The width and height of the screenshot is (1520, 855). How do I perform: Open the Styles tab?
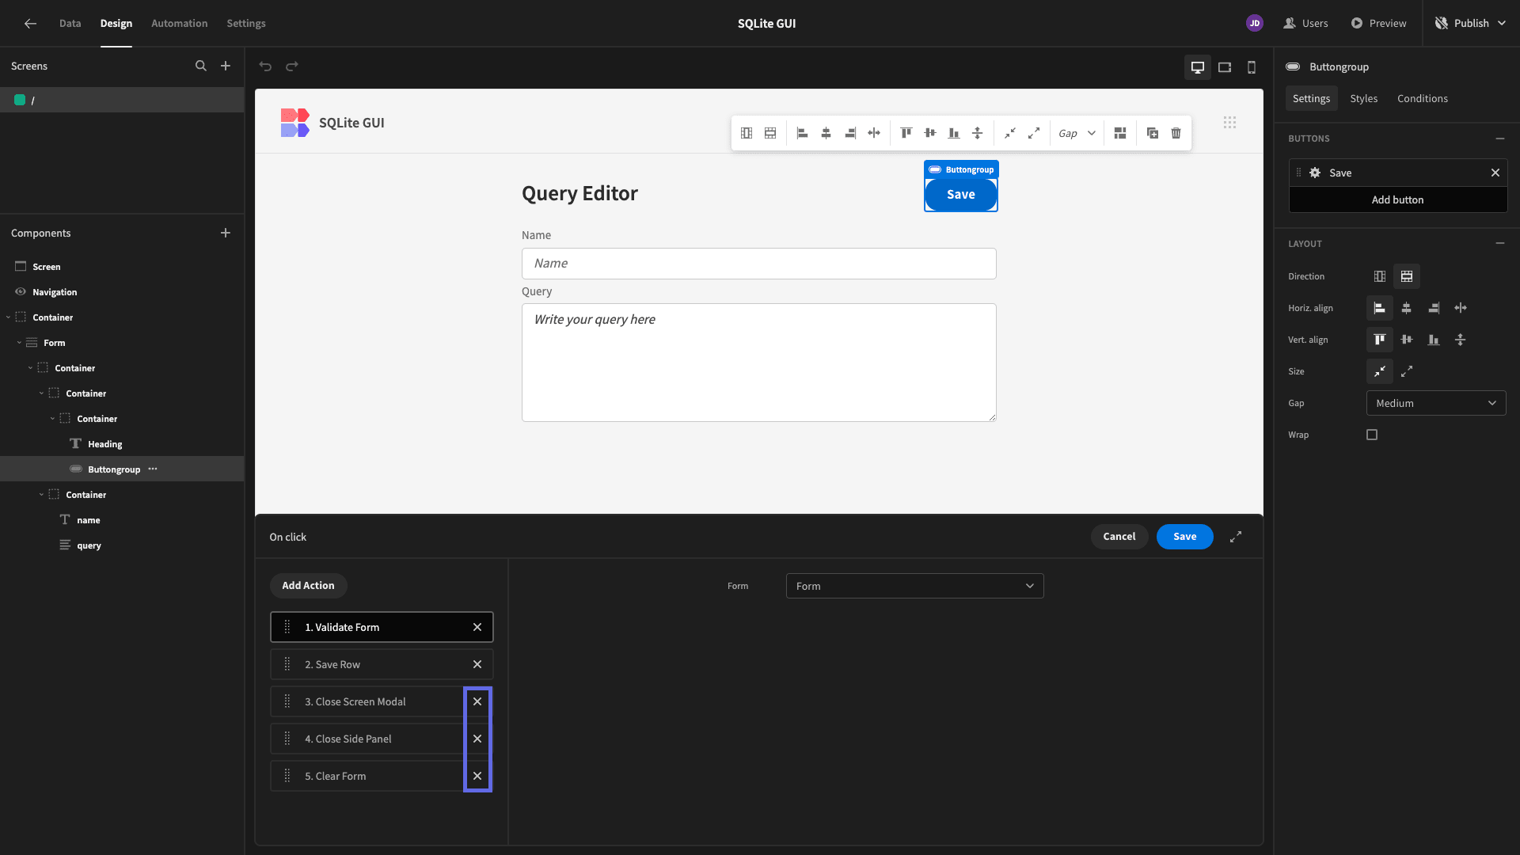(1363, 98)
